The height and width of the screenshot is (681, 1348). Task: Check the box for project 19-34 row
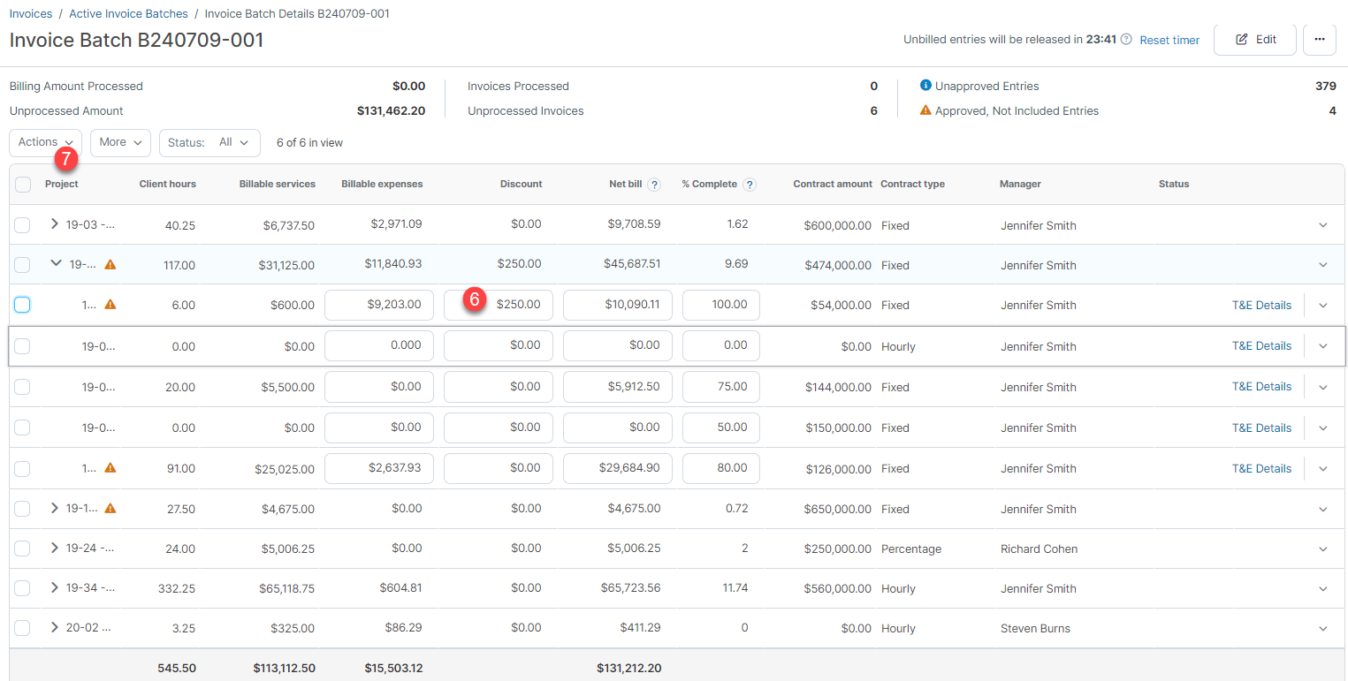(23, 588)
